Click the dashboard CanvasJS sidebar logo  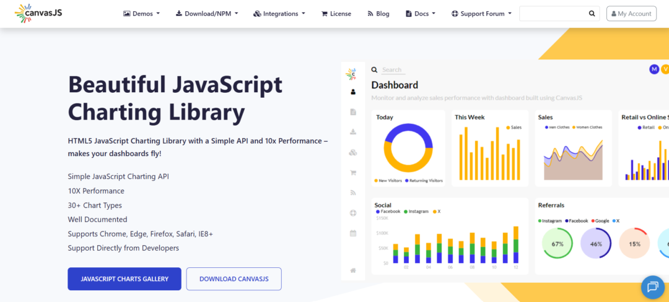(351, 74)
